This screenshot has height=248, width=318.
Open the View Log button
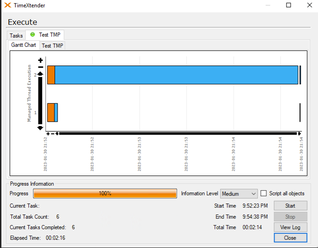(290, 227)
